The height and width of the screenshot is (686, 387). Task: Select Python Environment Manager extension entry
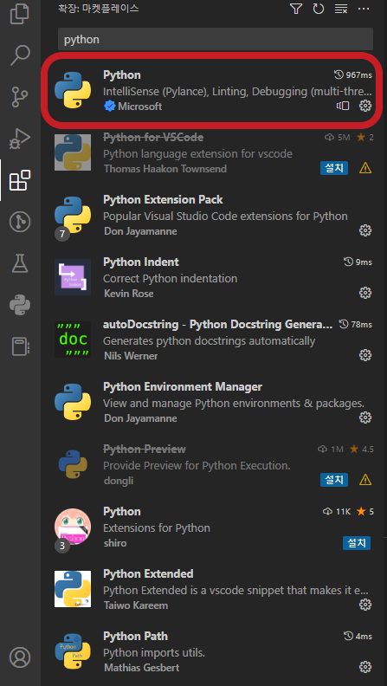(x=213, y=402)
